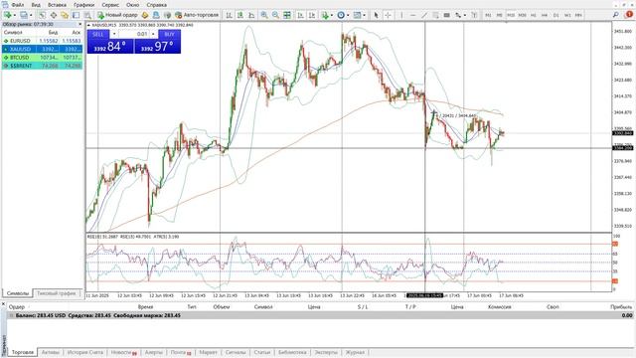This screenshot has height=358, width=636.
Task: Click the search magnifier icon top right
Action: (x=616, y=15)
